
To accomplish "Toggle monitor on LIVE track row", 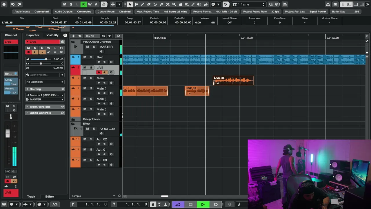I will click(x=105, y=72).
